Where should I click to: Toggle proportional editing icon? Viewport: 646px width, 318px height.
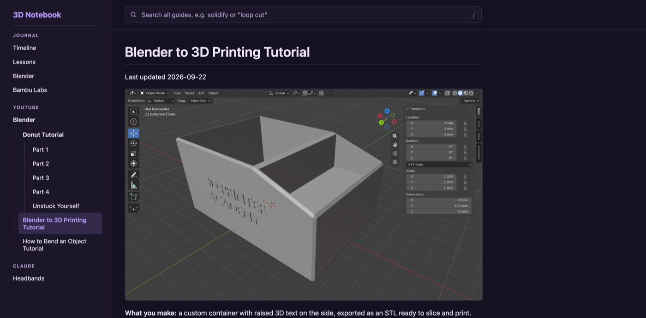[321, 93]
